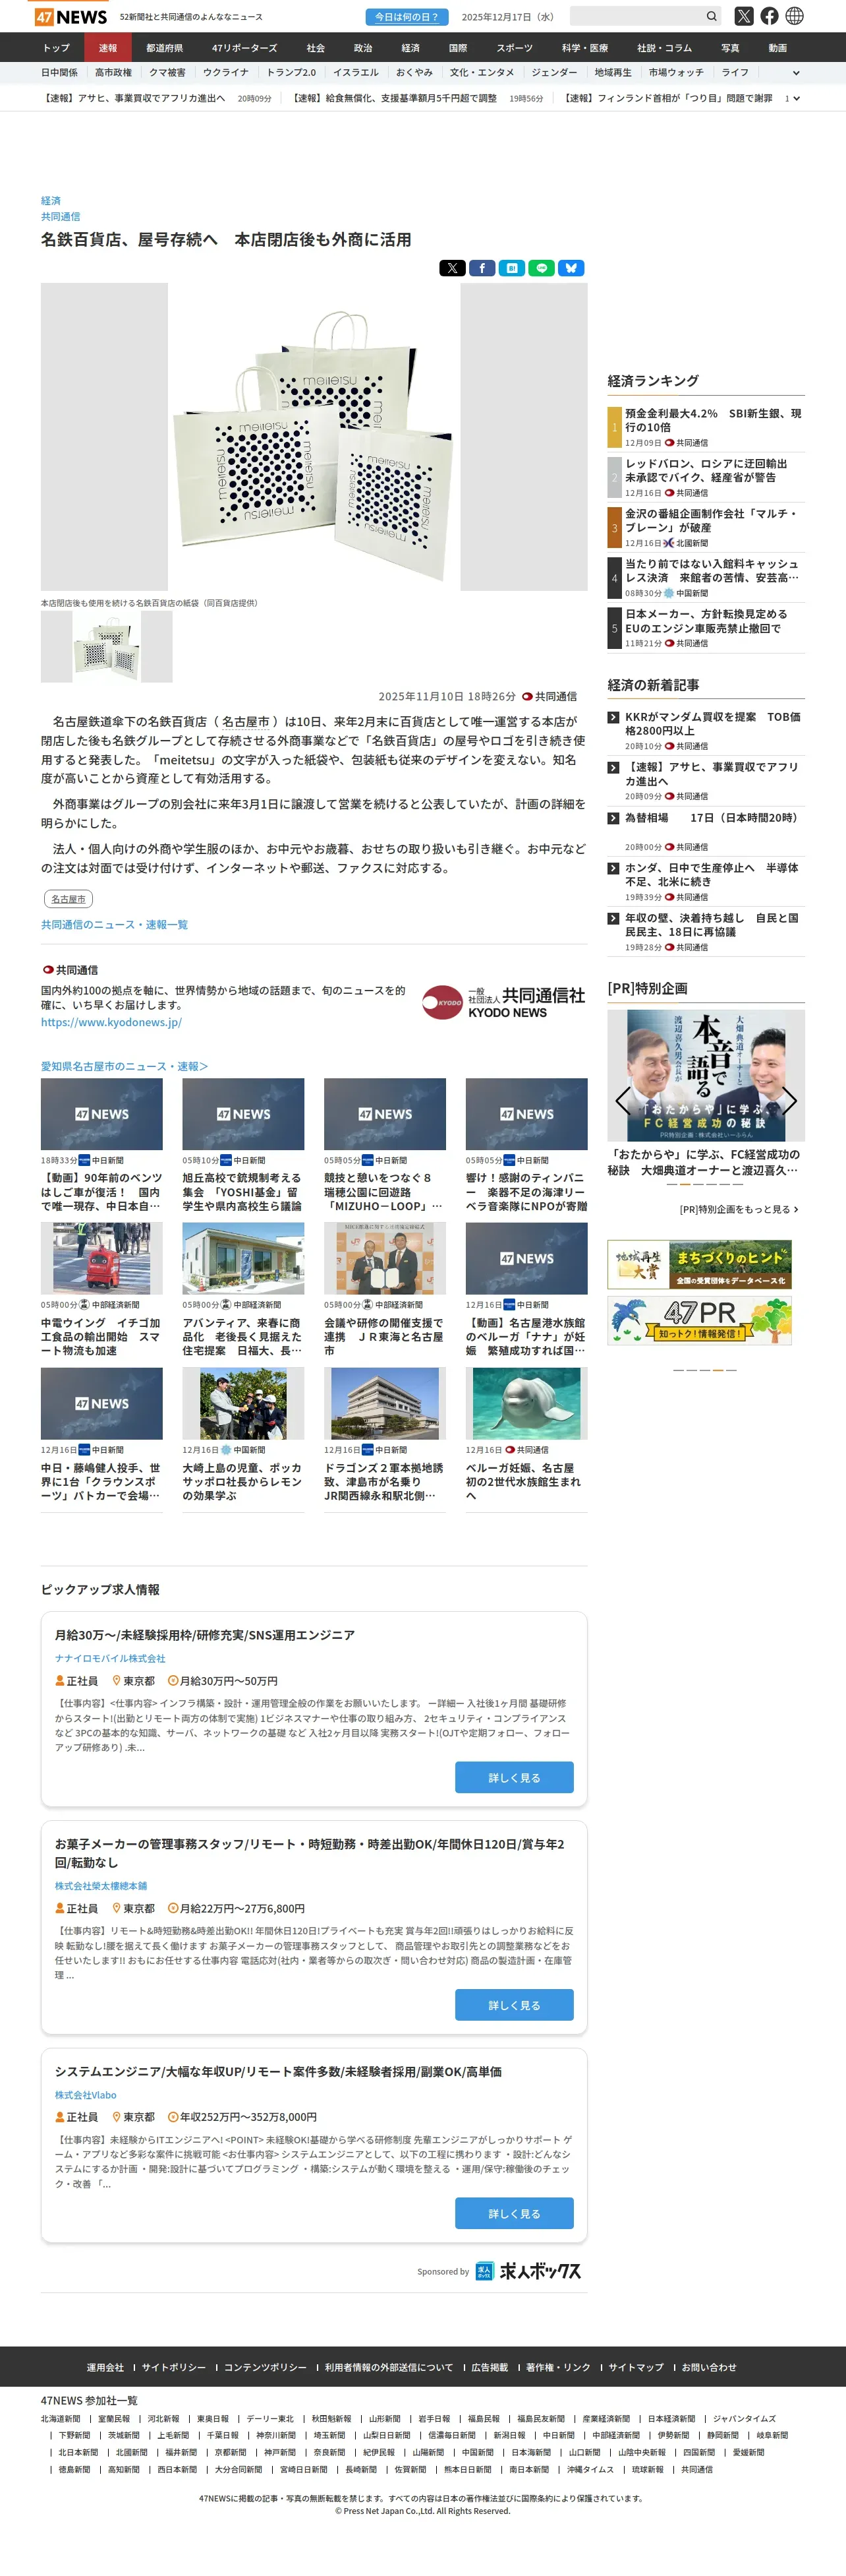The width and height of the screenshot is (846, 2576).
Task: Open the トランプ2.0 topic link
Action: click(291, 73)
